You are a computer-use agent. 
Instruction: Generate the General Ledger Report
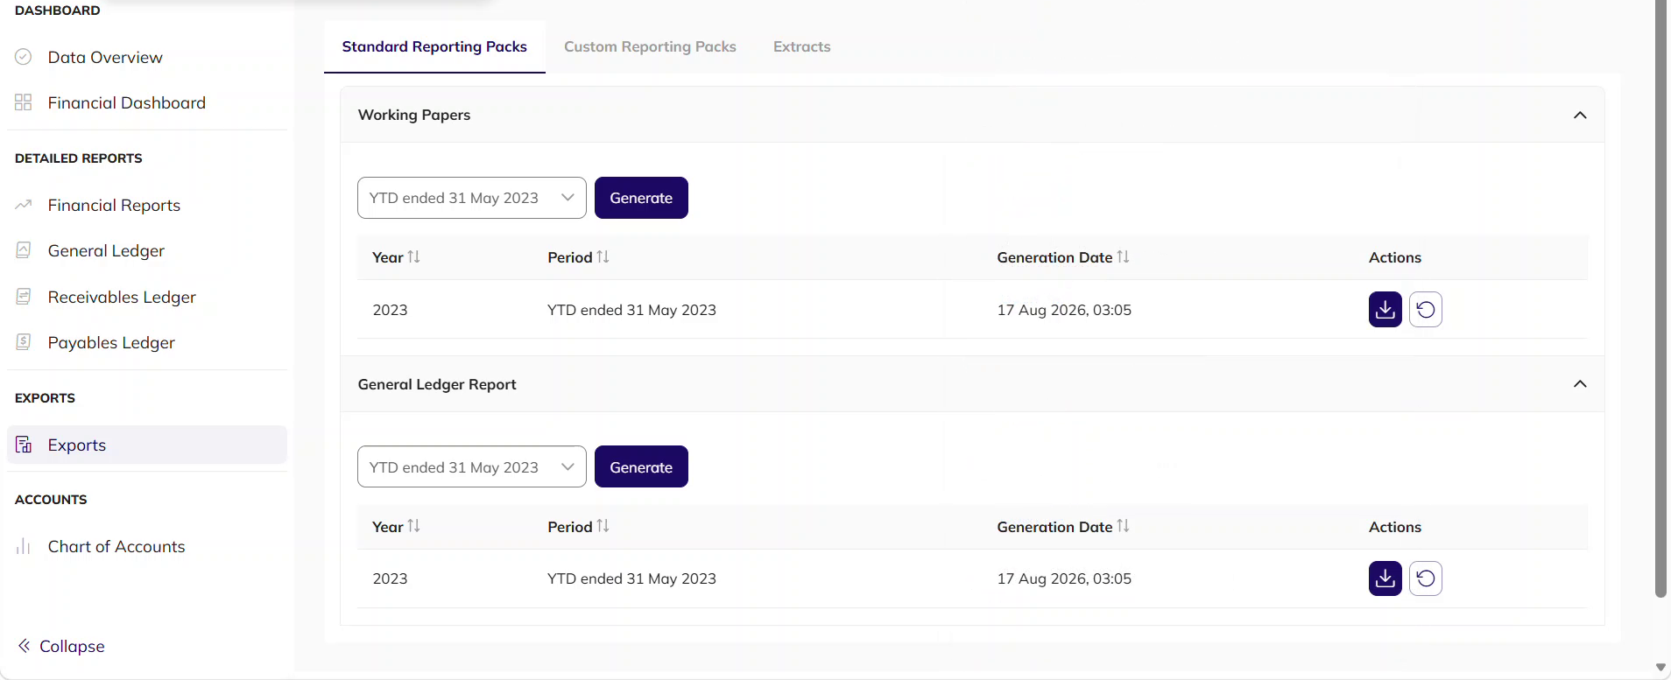click(x=641, y=466)
